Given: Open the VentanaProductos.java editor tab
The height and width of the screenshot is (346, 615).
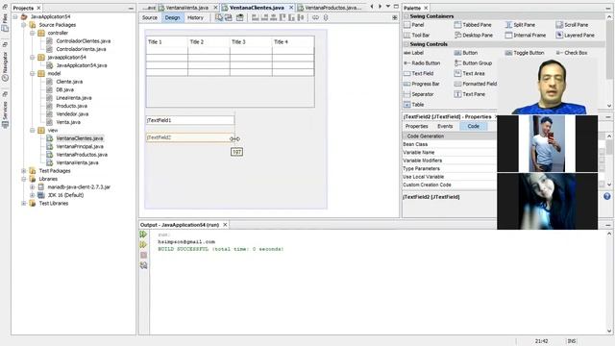Looking at the screenshot, I should click(x=330, y=8).
